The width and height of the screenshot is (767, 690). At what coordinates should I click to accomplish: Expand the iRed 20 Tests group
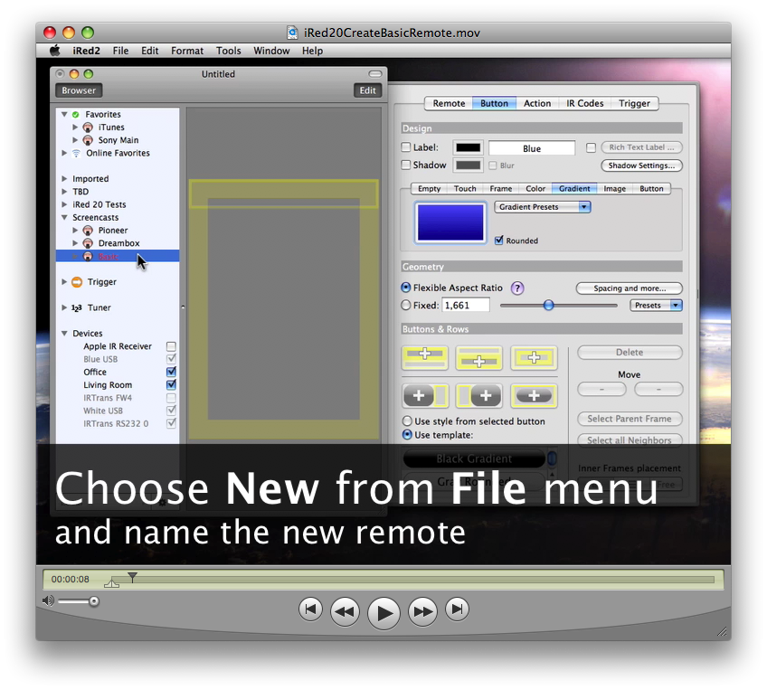coord(64,204)
